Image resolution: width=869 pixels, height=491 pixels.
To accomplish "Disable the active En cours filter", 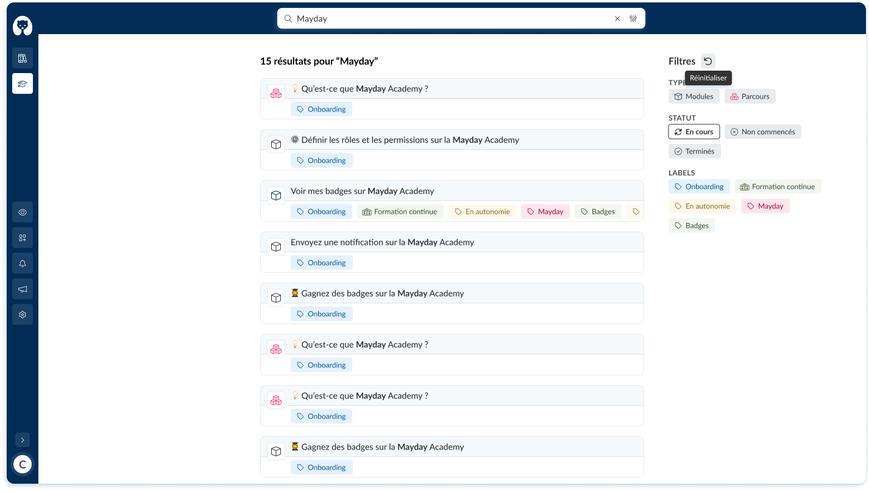I will tap(693, 132).
